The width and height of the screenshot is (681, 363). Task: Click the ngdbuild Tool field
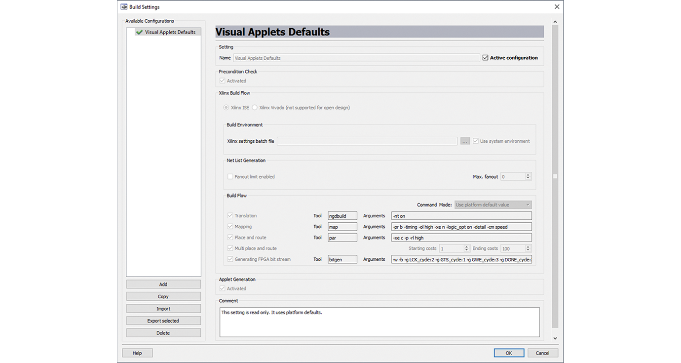coord(342,216)
